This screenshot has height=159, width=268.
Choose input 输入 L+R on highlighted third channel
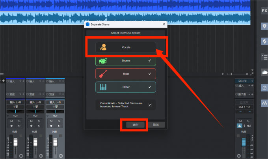55,102
